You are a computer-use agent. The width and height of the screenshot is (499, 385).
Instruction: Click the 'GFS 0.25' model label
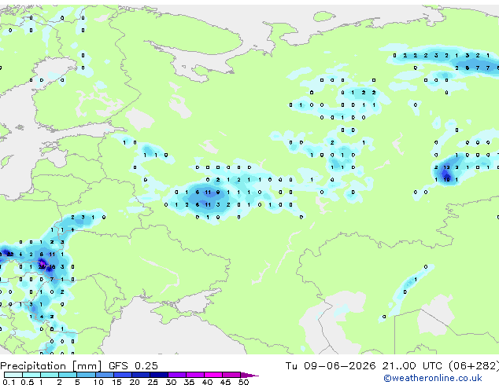pos(133,366)
